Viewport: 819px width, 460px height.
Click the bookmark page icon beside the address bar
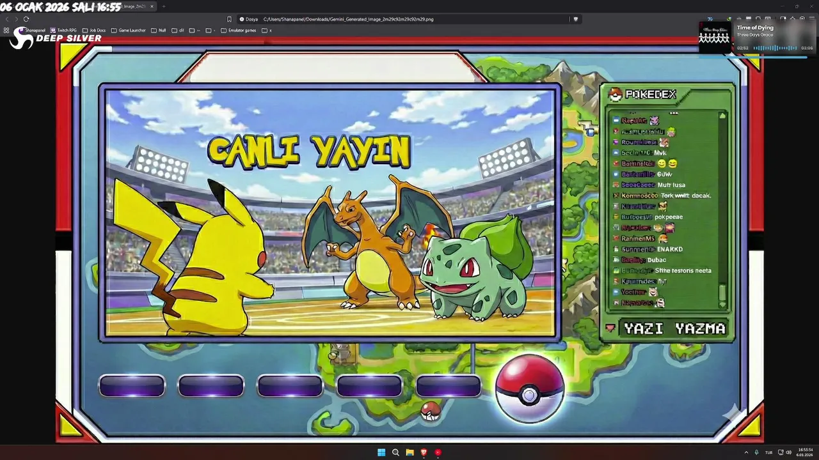click(230, 19)
